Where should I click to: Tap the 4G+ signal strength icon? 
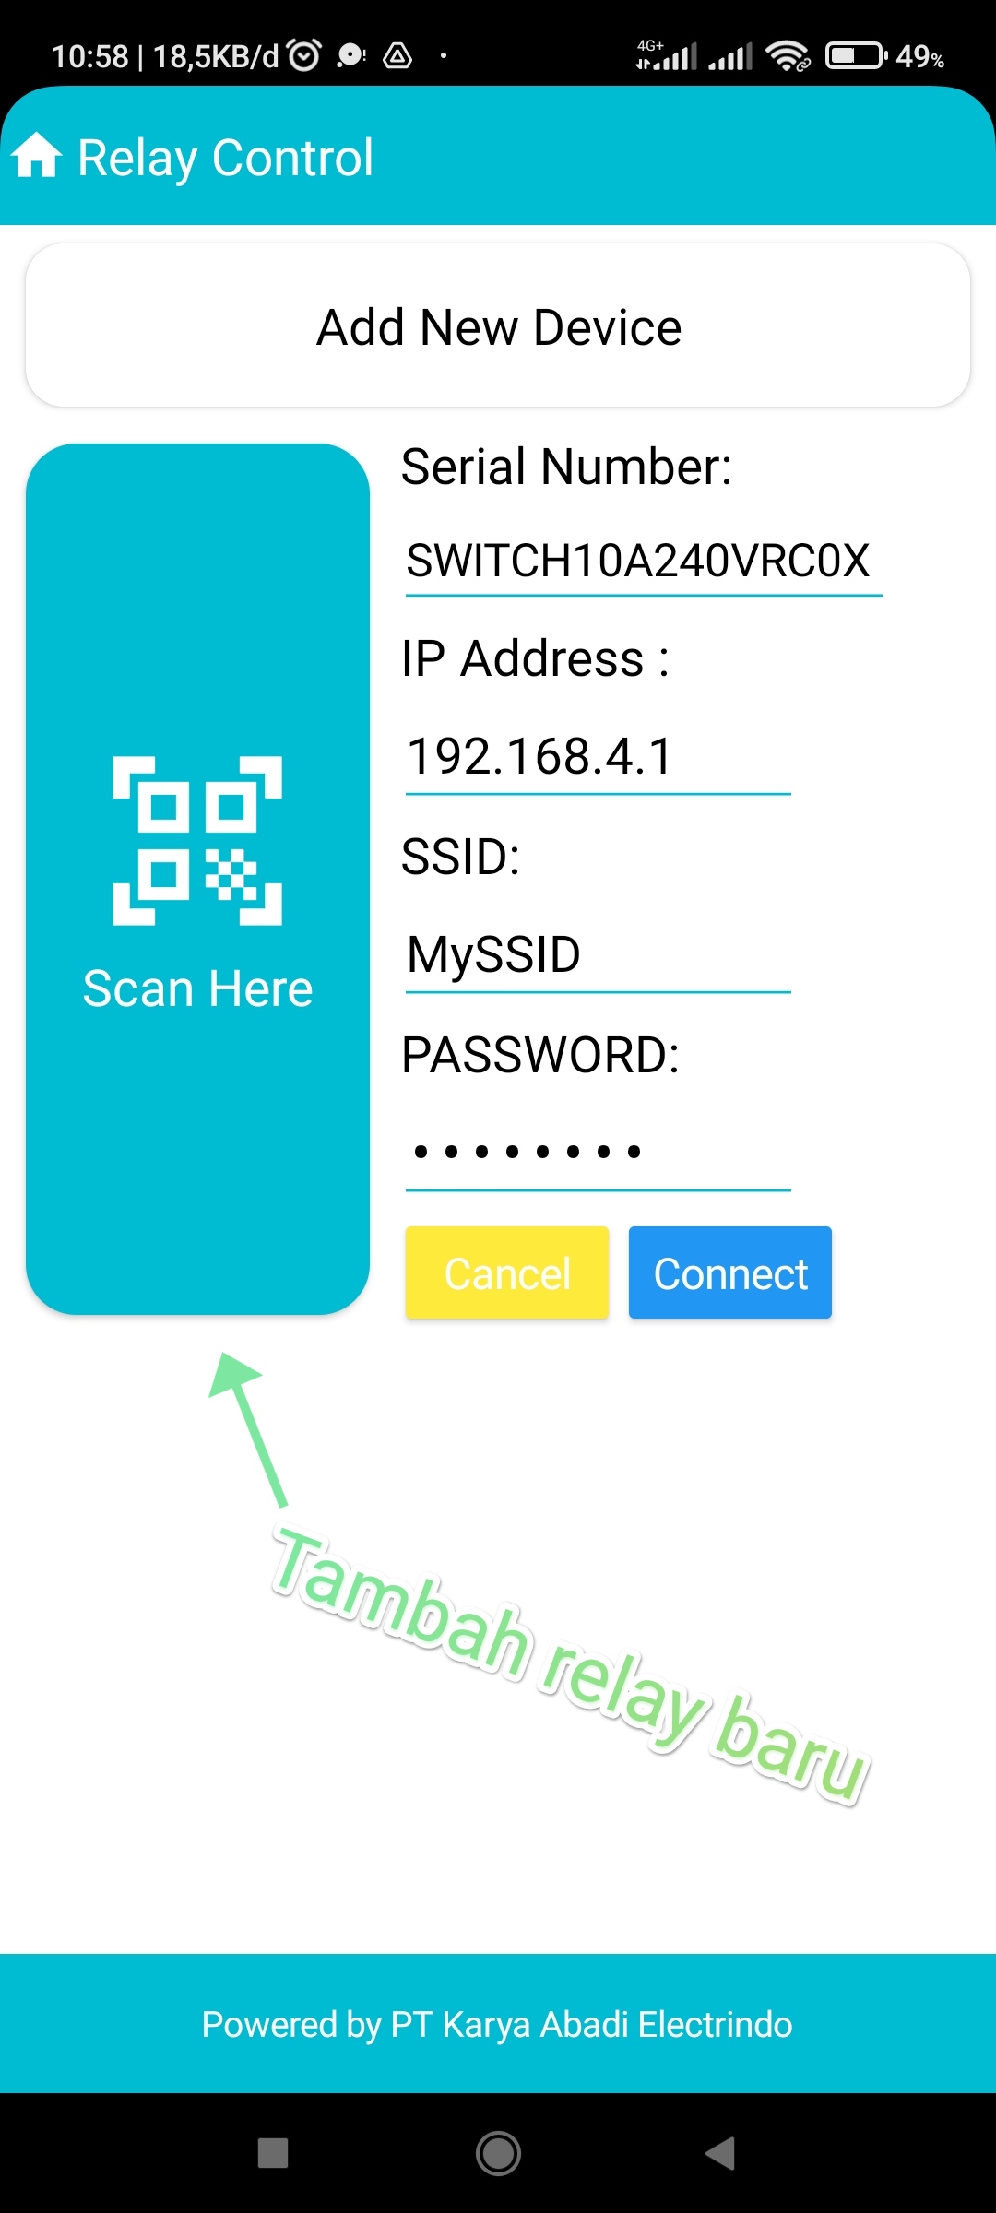(666, 55)
